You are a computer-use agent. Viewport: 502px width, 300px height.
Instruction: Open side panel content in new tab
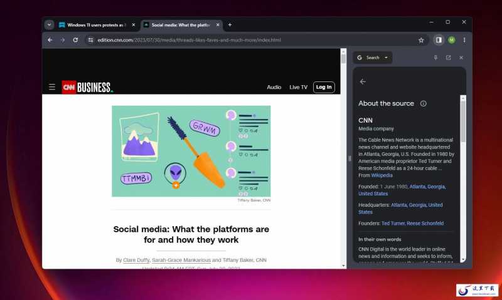coord(448,58)
